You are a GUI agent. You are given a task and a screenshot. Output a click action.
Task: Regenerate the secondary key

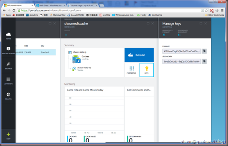pyautogui.click(x=179, y=35)
